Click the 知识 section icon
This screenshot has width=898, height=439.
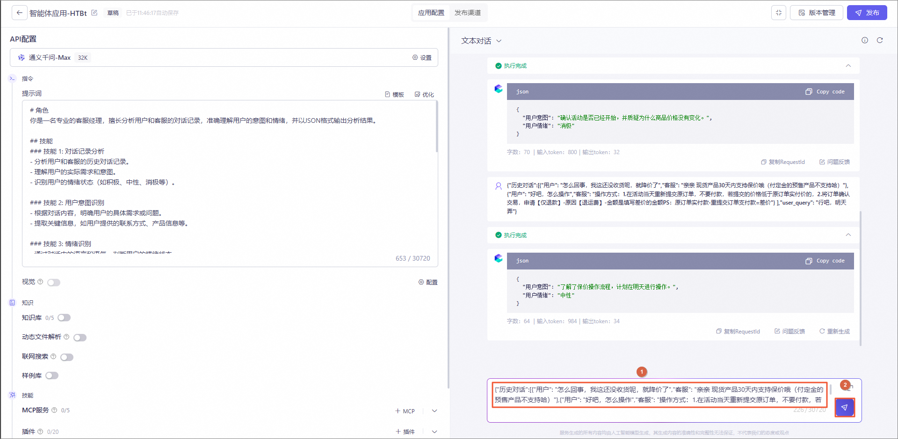pos(12,303)
